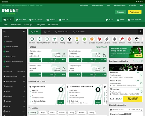Open the Trending lightning icon

pyautogui.click(x=62, y=39)
